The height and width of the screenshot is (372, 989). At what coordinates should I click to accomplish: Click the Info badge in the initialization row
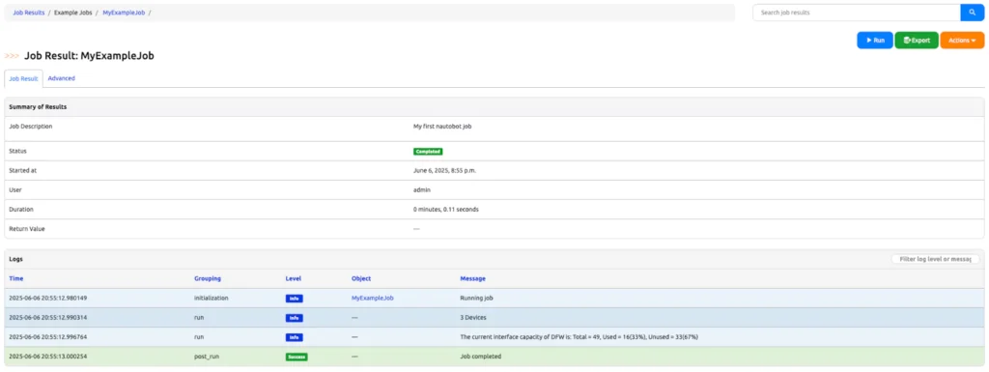tap(294, 299)
